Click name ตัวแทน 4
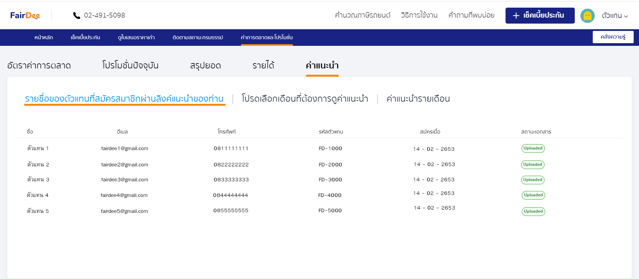This screenshot has height=279, width=639. 38,195
